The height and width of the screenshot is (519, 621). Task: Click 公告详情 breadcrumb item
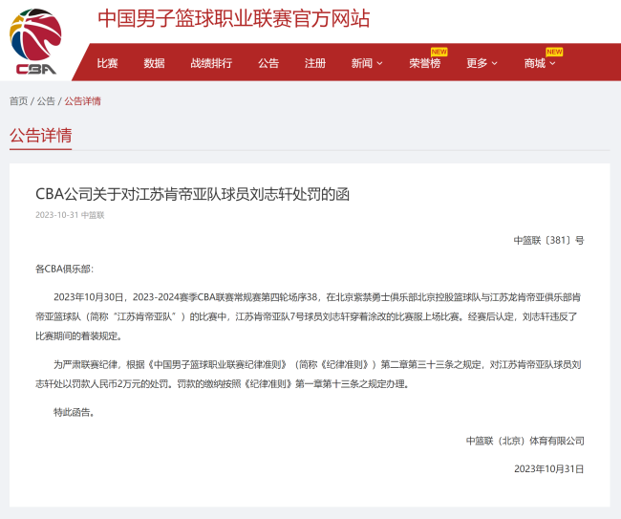[82, 100]
